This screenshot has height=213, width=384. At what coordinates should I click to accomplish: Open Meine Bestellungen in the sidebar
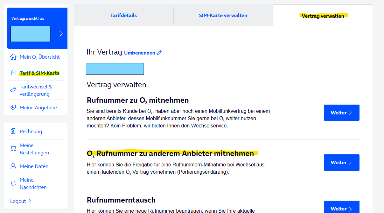34,149
